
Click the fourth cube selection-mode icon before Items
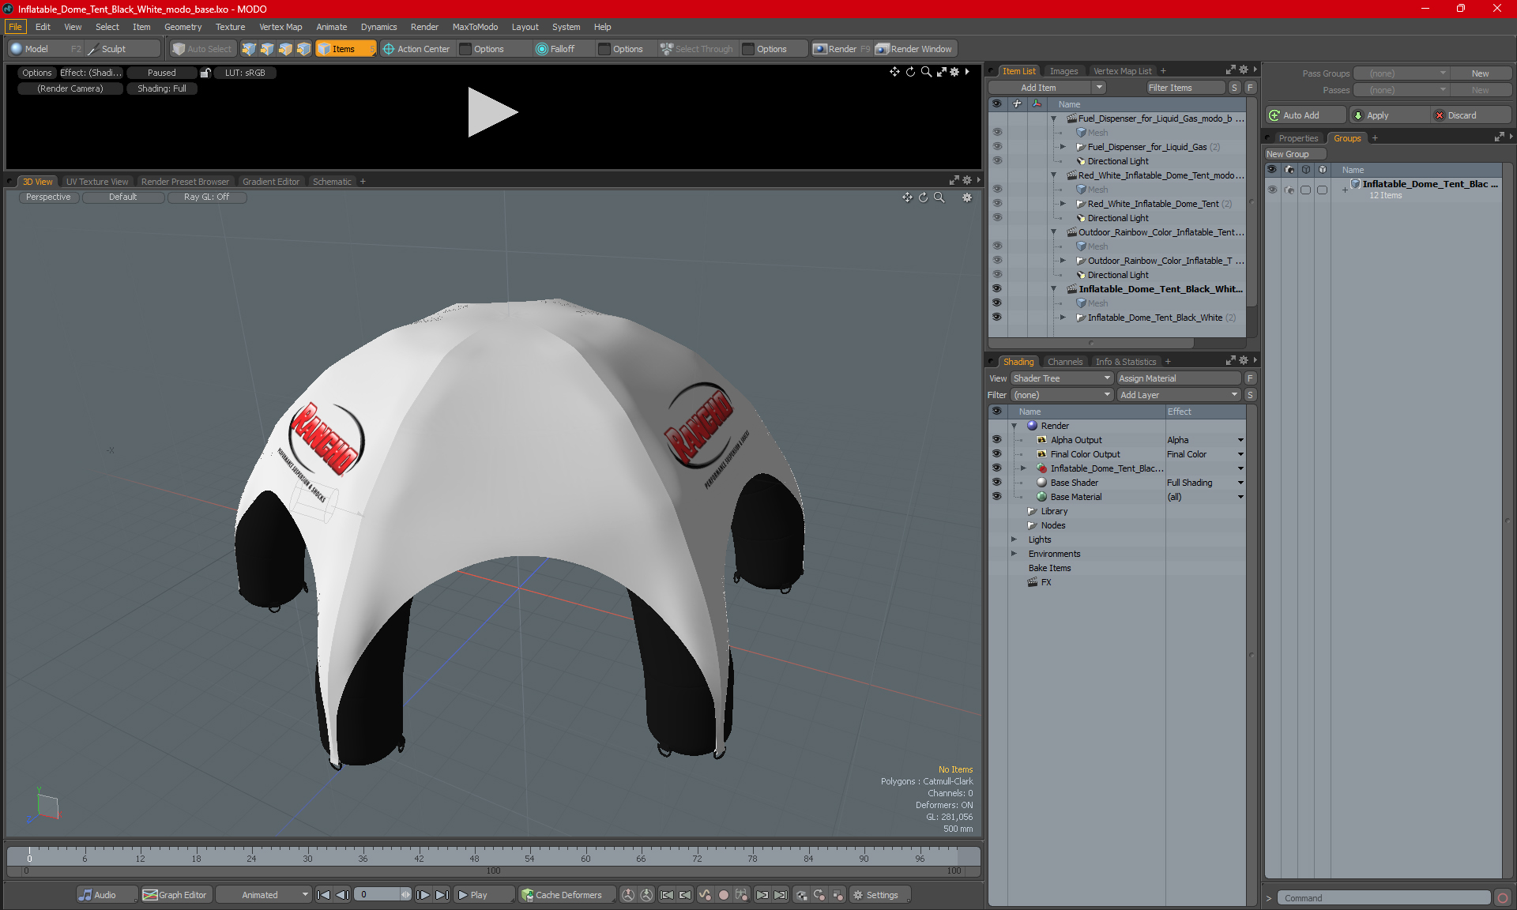point(303,49)
